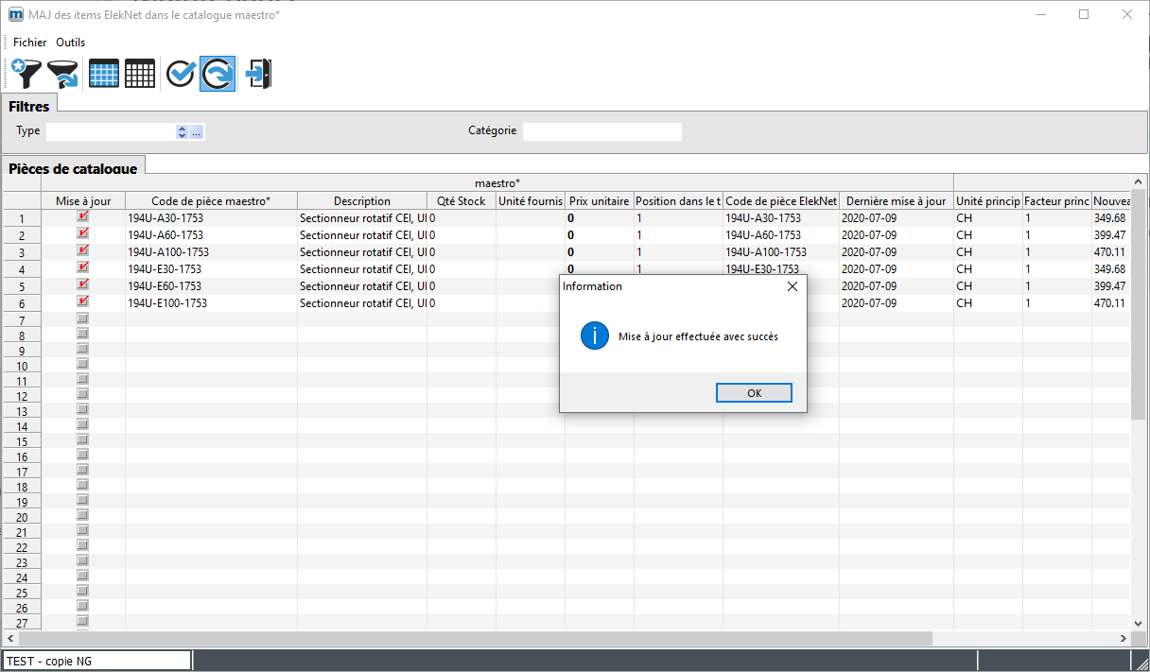Viewport: 1150px width, 672px height.
Task: Click the Prix unitaire column header
Action: tap(600, 200)
